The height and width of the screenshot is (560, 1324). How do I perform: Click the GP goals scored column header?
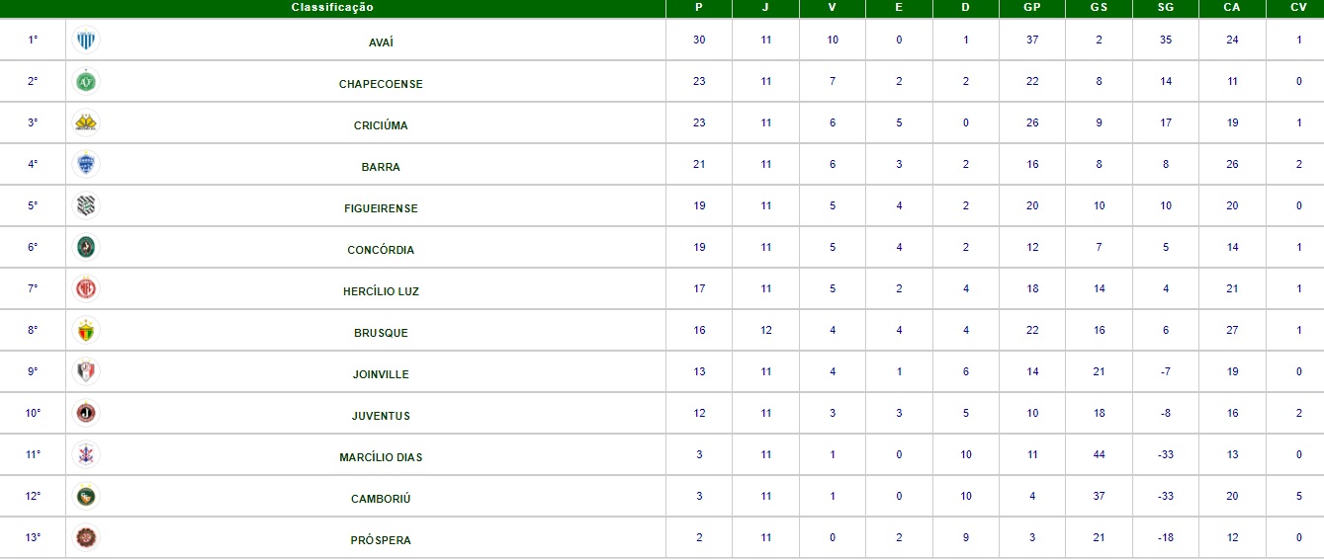pos(1032,8)
